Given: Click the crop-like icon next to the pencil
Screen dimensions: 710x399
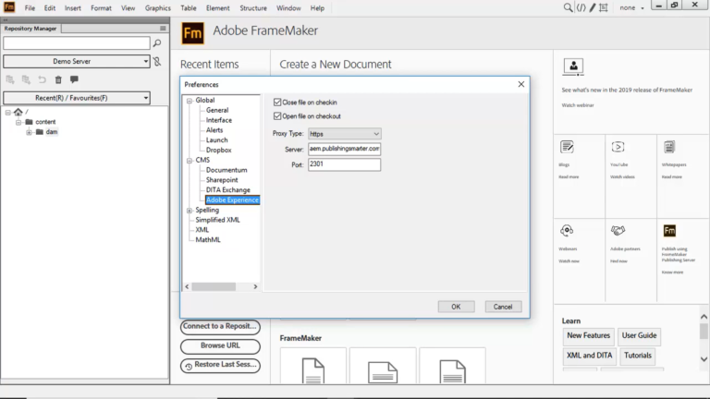Looking at the screenshot, I should 604,7.
